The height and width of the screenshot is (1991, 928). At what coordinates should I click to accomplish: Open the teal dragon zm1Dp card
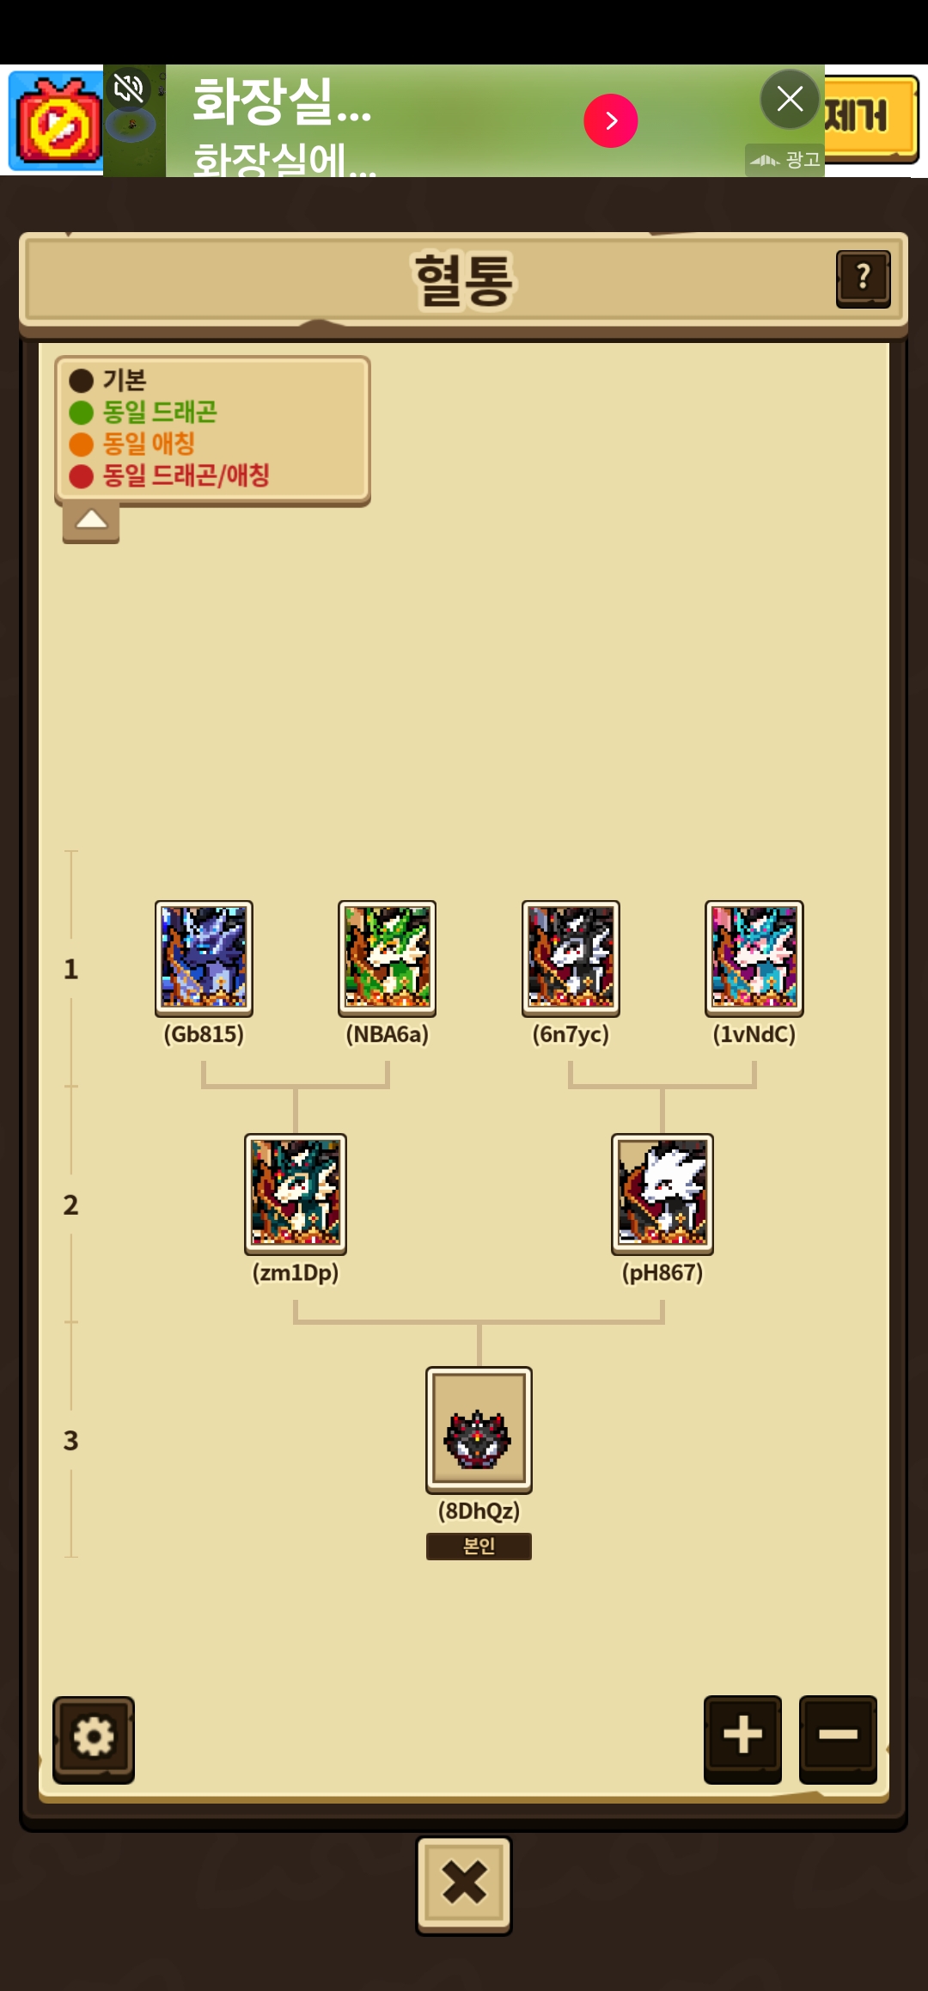(296, 1193)
